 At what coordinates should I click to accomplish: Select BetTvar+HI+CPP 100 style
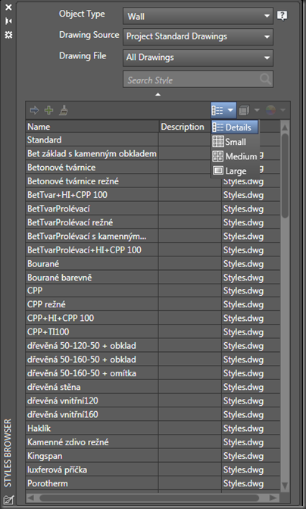pyautogui.click(x=92, y=195)
